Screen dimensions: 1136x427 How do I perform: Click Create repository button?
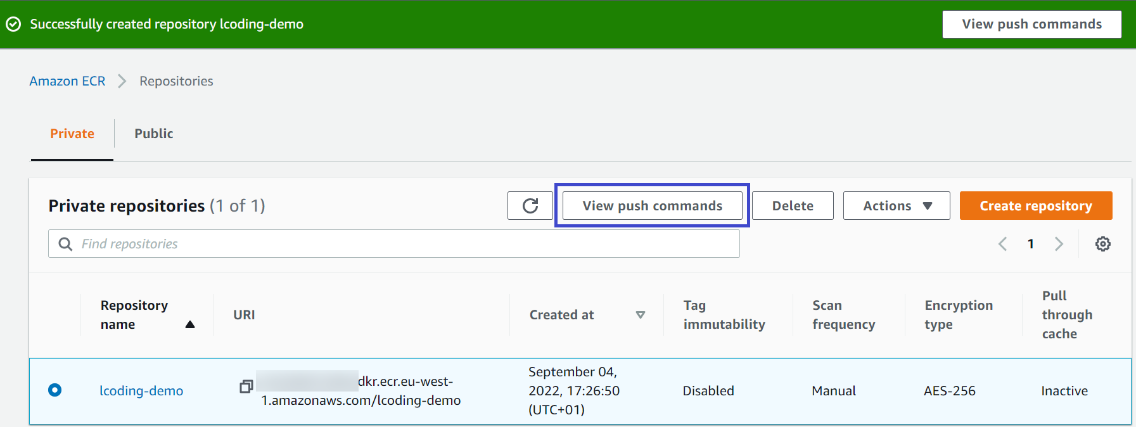1036,206
